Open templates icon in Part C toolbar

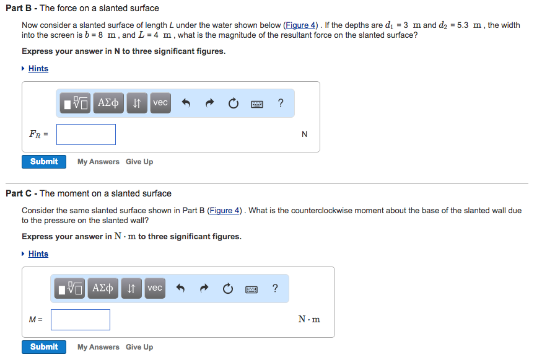tap(69, 288)
